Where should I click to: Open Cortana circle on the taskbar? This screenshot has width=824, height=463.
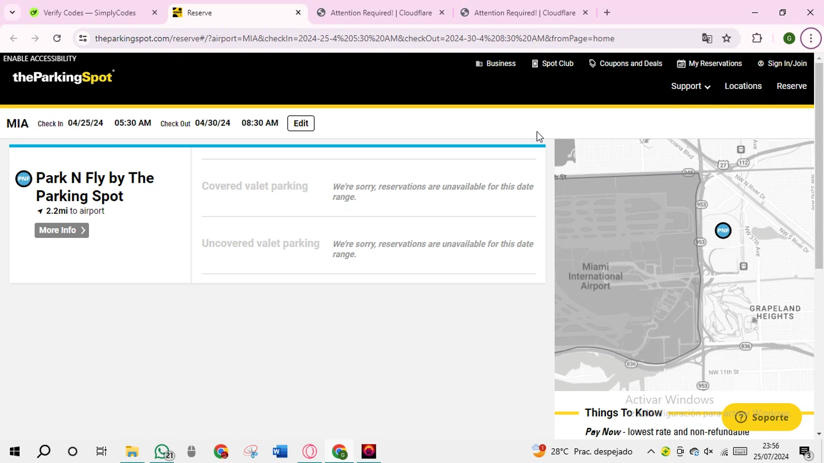(x=73, y=451)
